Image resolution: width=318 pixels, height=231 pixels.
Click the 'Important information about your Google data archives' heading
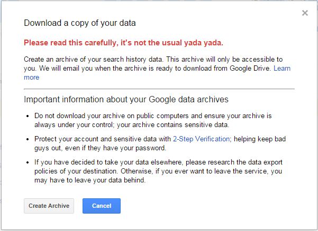pos(126,100)
